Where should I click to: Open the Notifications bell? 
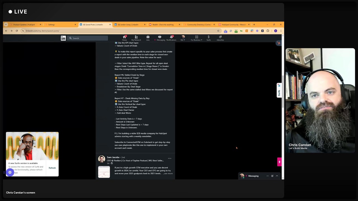click(171, 38)
